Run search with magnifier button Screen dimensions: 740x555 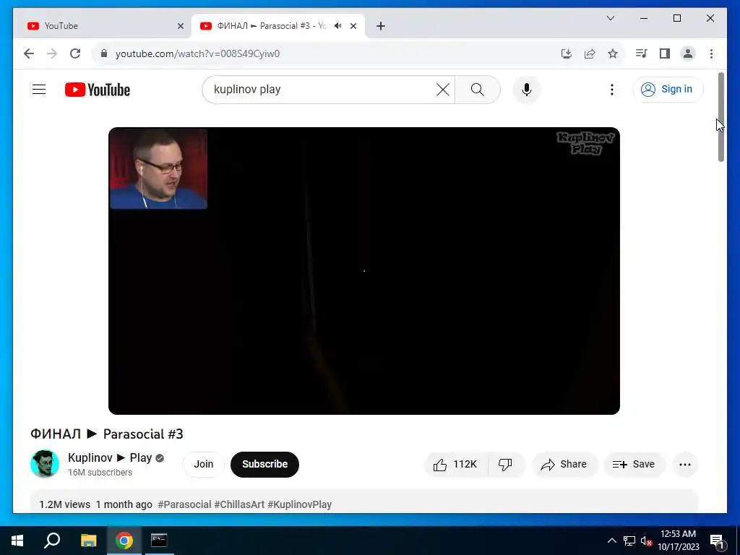[478, 90]
